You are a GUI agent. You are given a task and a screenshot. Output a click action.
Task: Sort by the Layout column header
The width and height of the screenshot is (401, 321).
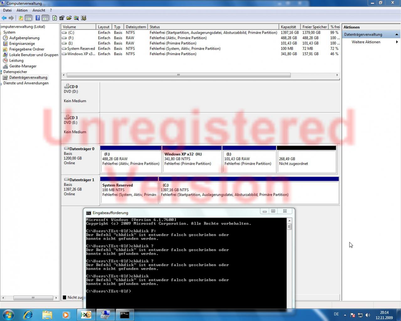tap(104, 27)
